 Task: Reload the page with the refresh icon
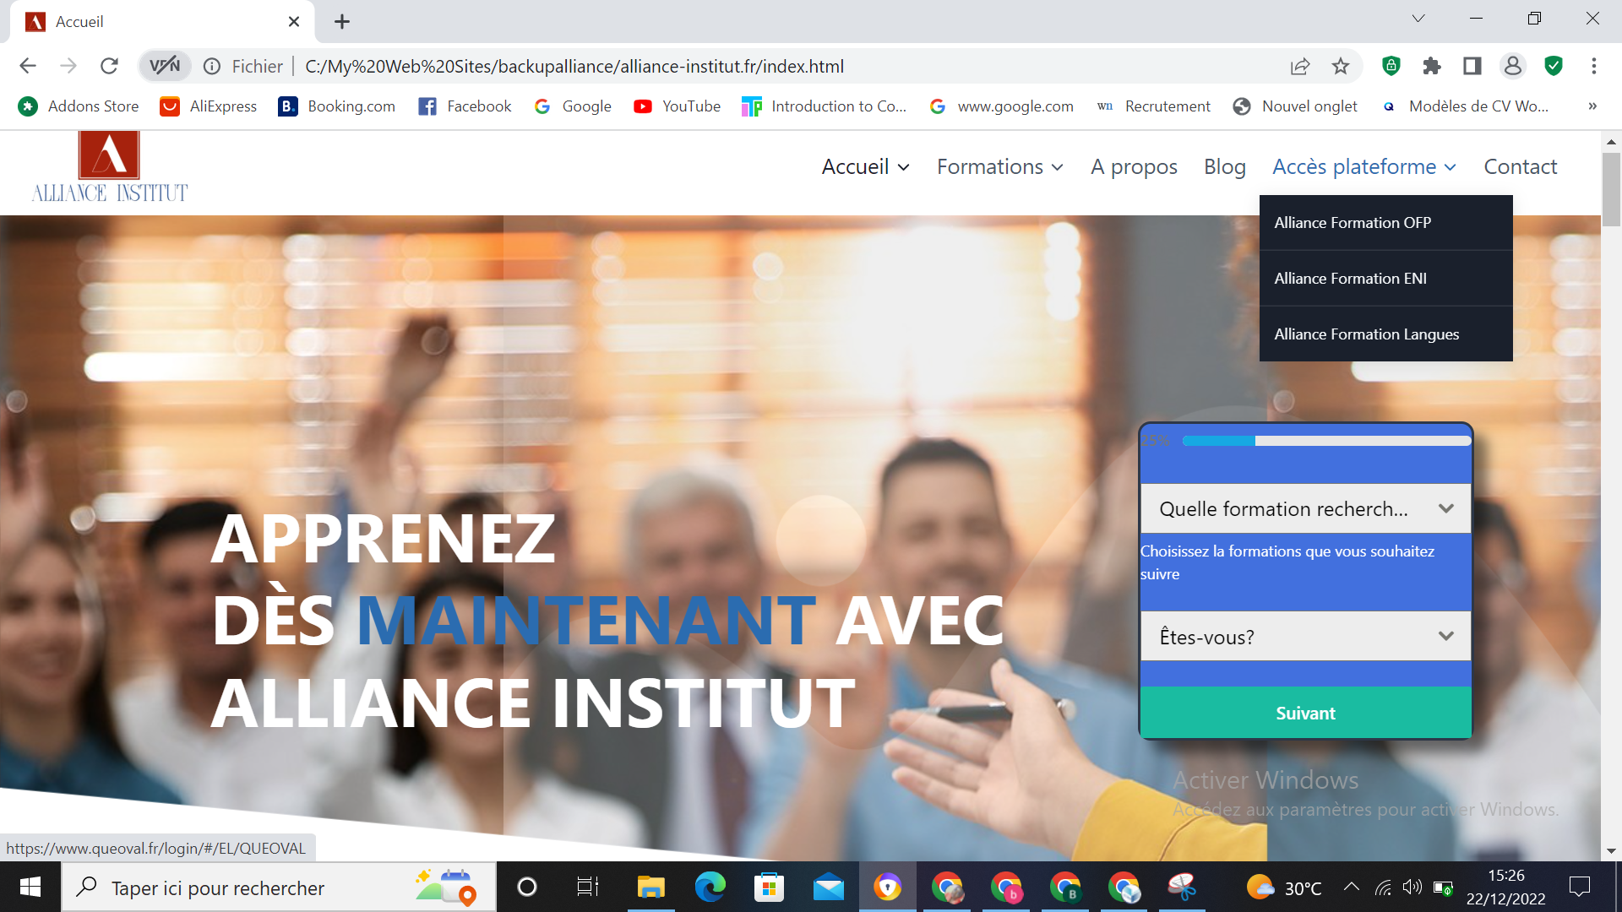click(109, 66)
